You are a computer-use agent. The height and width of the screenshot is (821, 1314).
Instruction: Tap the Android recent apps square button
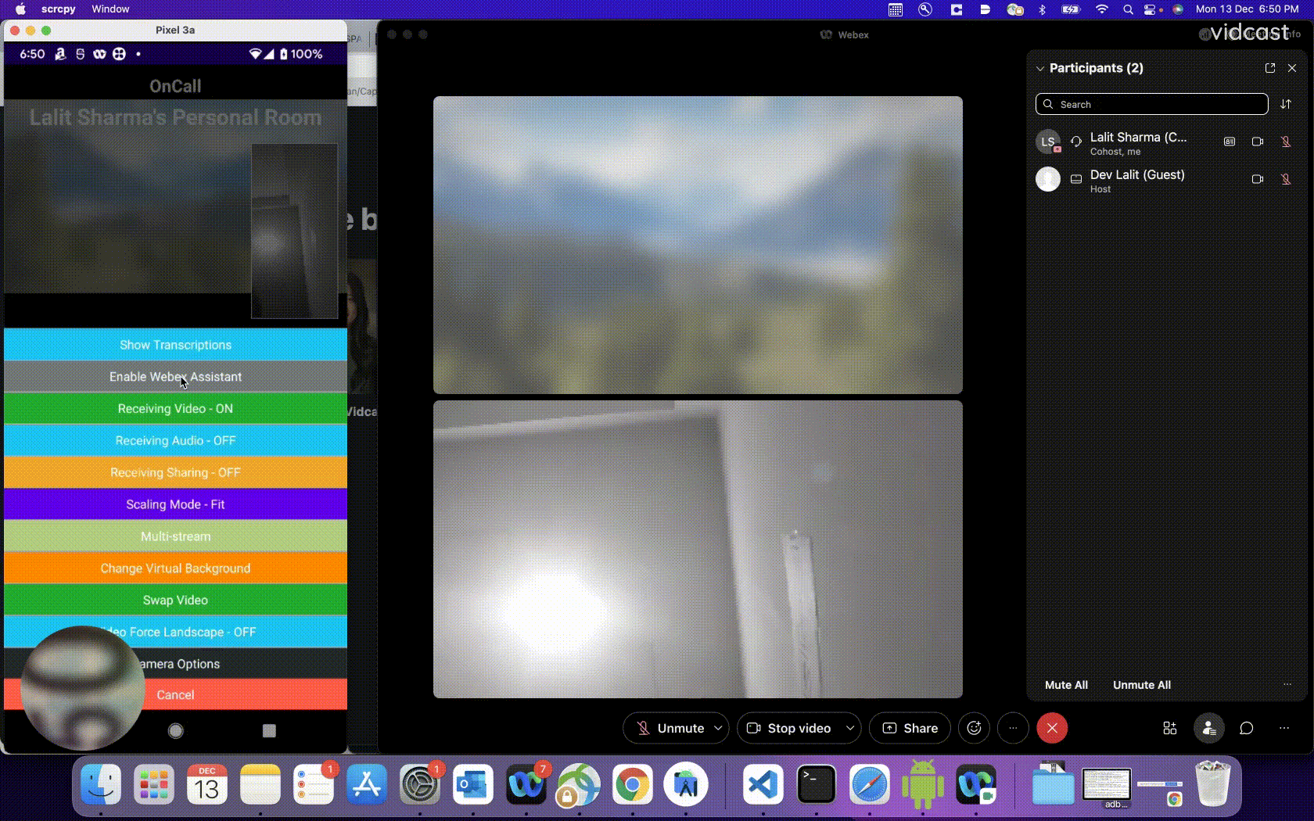click(x=269, y=731)
